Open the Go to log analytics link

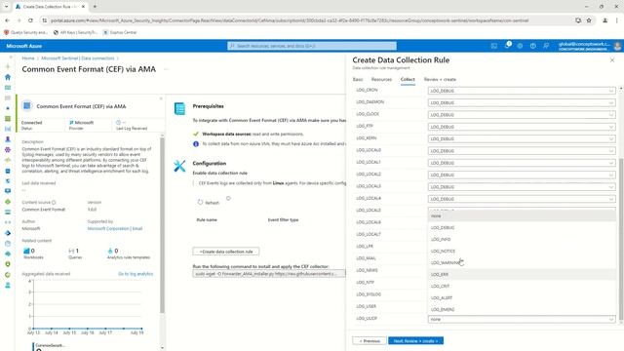[136, 274]
